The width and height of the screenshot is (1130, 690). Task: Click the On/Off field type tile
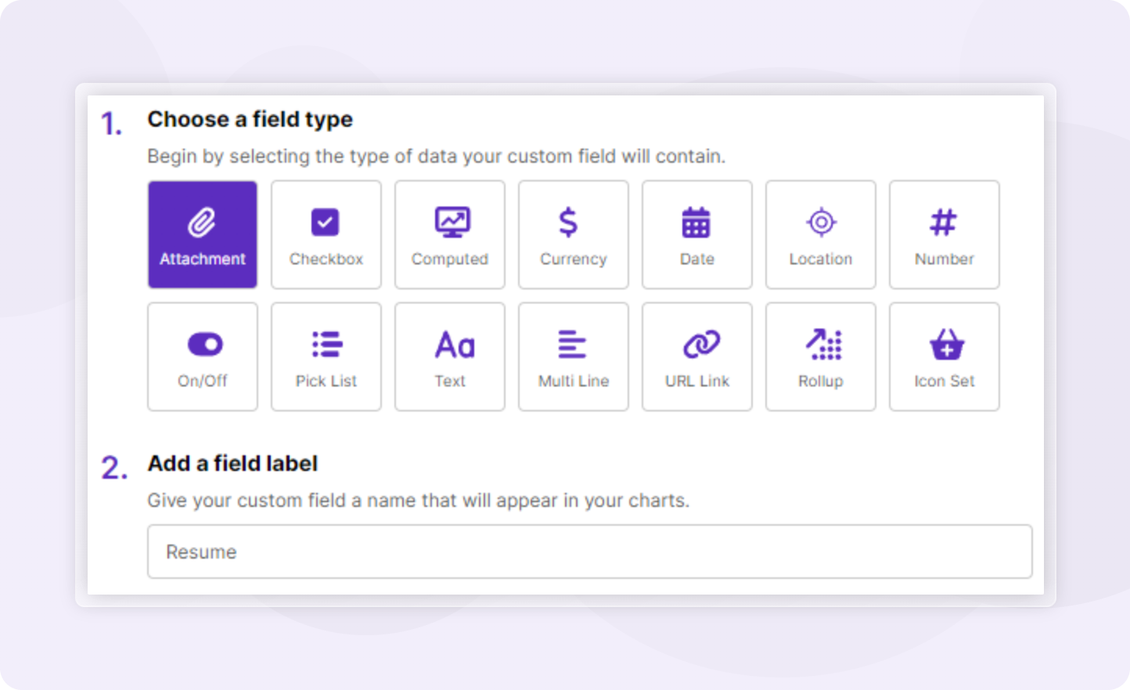tap(202, 356)
